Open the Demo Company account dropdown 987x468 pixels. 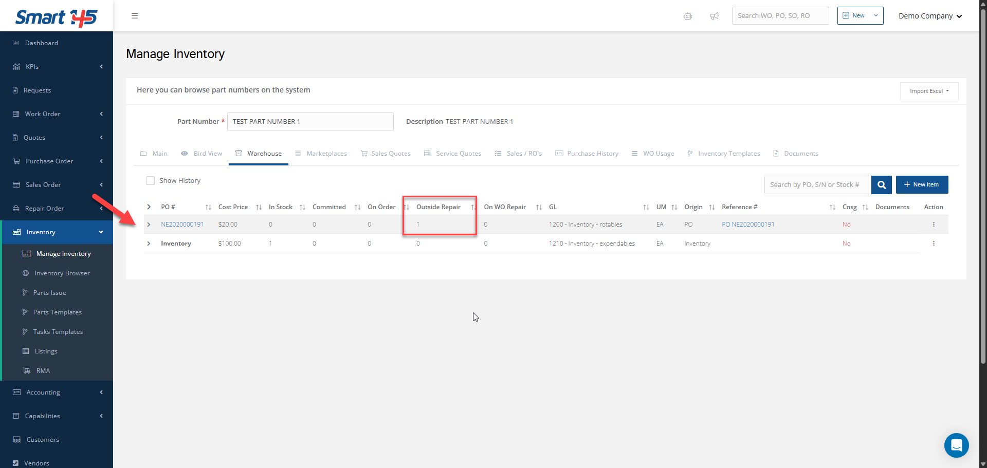coord(929,16)
